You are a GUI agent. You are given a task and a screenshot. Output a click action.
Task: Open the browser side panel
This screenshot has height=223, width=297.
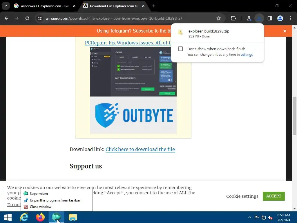click(270, 18)
